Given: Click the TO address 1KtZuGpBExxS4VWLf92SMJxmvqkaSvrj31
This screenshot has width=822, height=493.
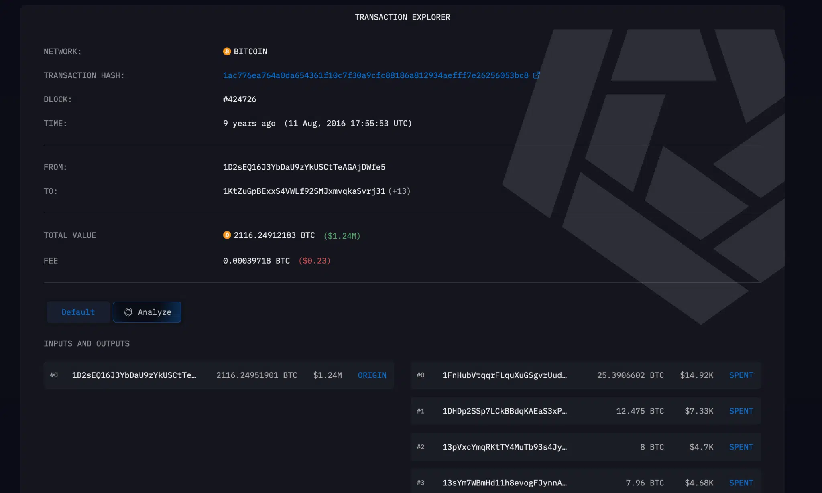Looking at the screenshot, I should (x=304, y=191).
